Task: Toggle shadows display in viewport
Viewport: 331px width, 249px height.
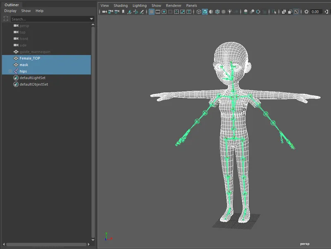Action: click(245, 12)
